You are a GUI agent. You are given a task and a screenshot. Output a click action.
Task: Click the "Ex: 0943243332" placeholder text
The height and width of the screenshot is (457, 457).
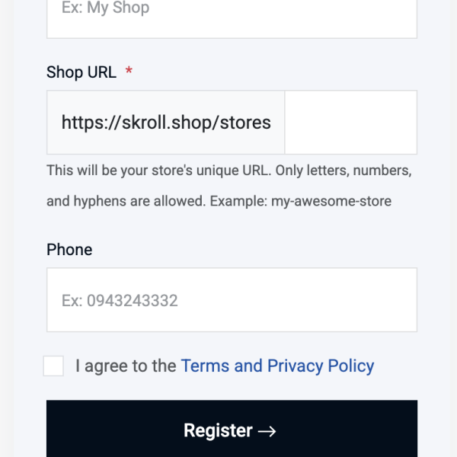click(x=120, y=301)
